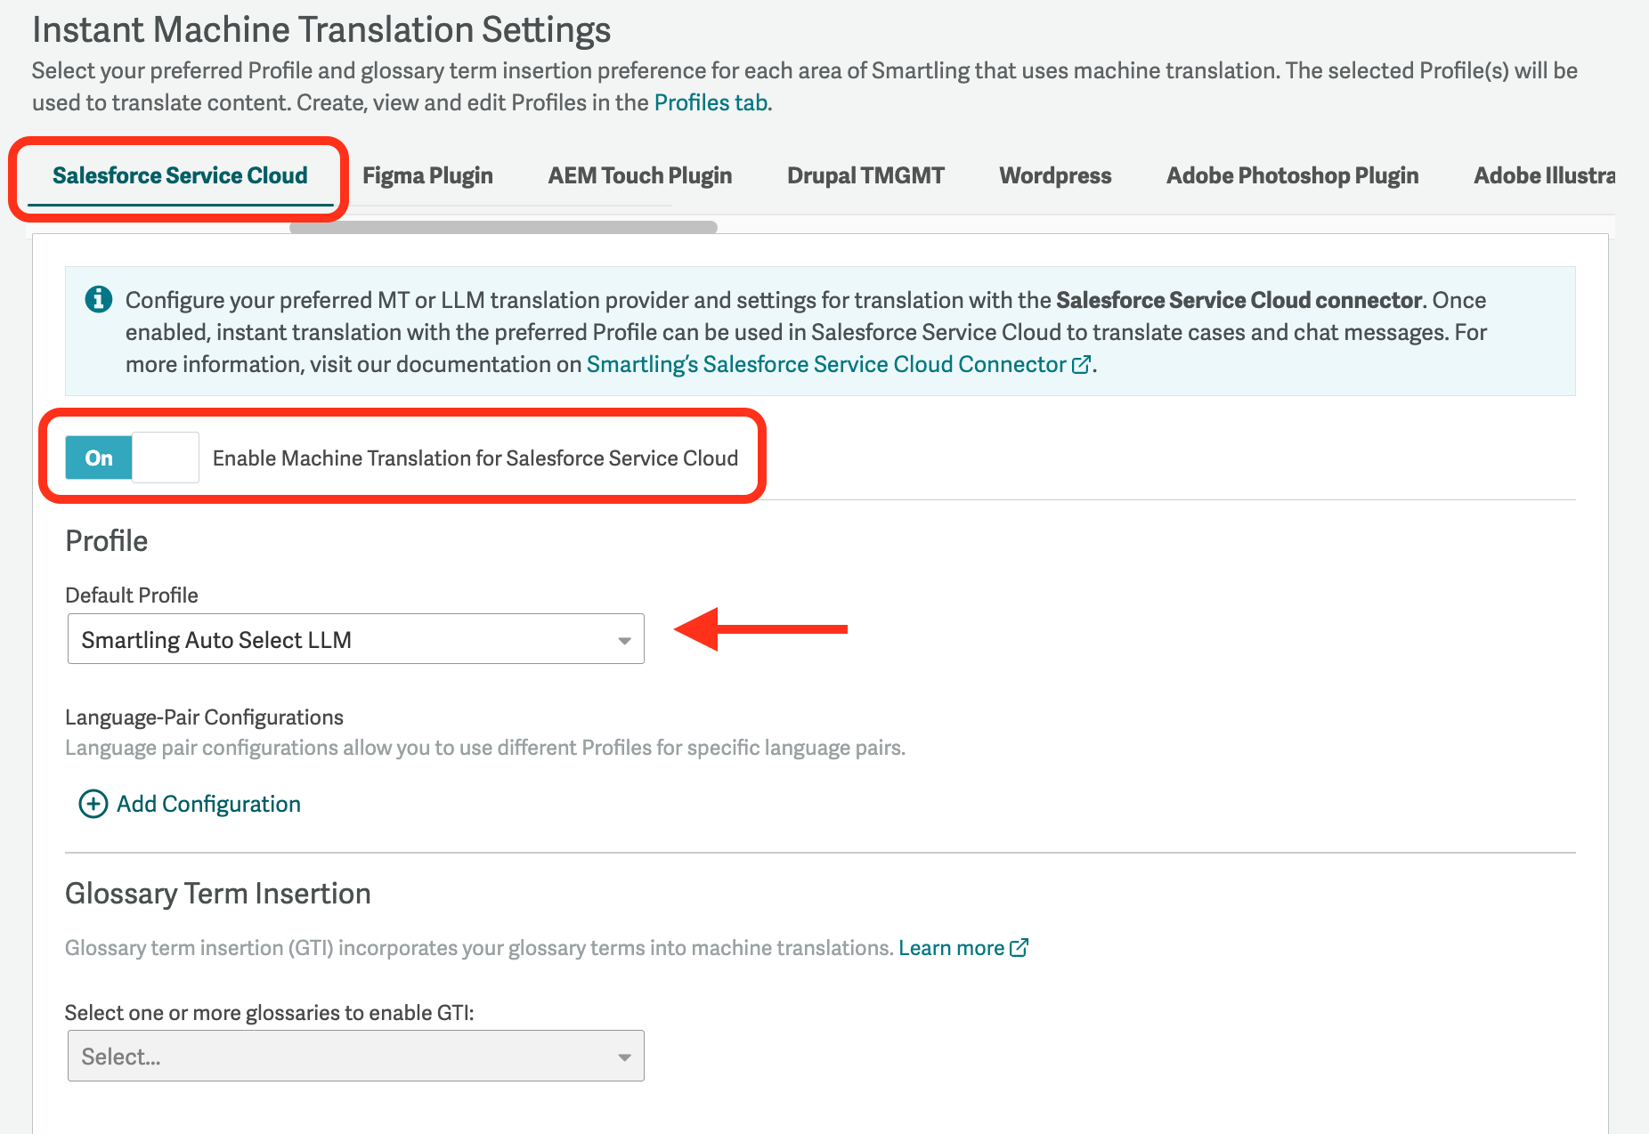Select the Drupal TMGMT tab
1649x1134 pixels.
pyautogui.click(x=865, y=175)
